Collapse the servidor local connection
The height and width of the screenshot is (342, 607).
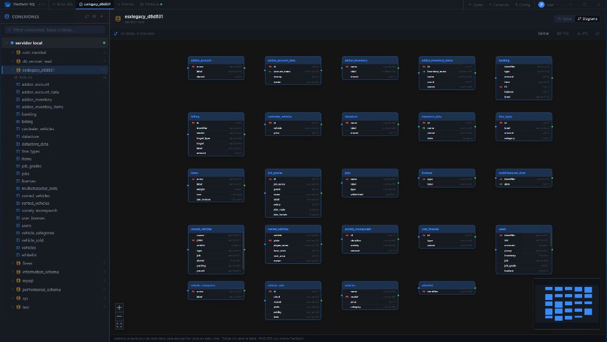7,43
